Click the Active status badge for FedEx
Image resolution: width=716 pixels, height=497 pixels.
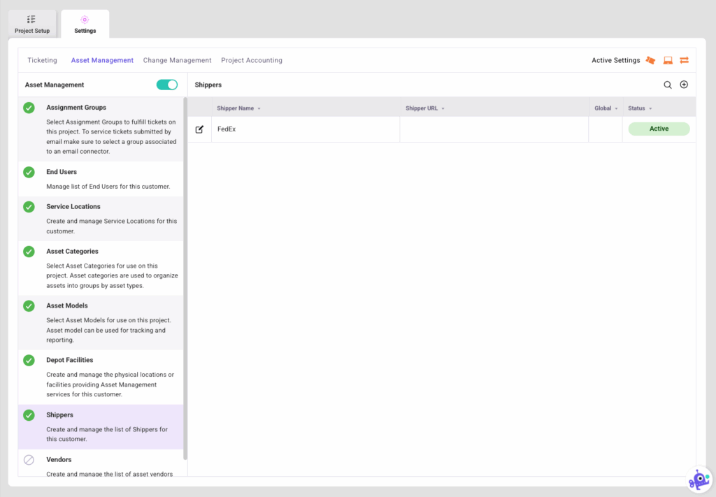658,129
